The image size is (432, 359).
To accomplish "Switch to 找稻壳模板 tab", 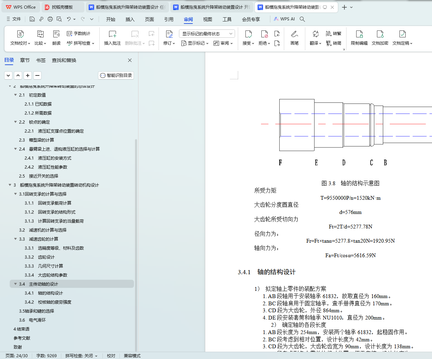I will (63, 7).
